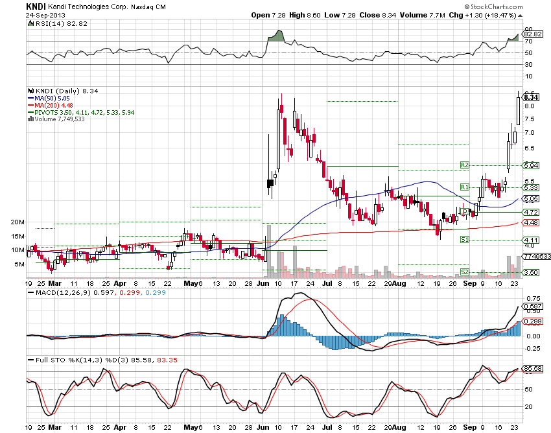Click the S2 pivot support marker

[465, 272]
